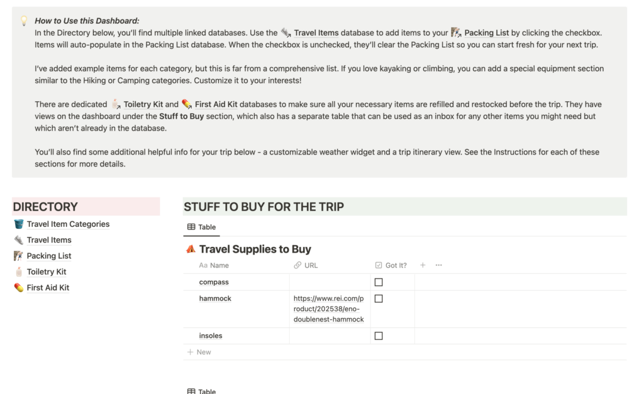Click the Travel Items luggage icon in Directory
644x394 pixels.
[17, 240]
